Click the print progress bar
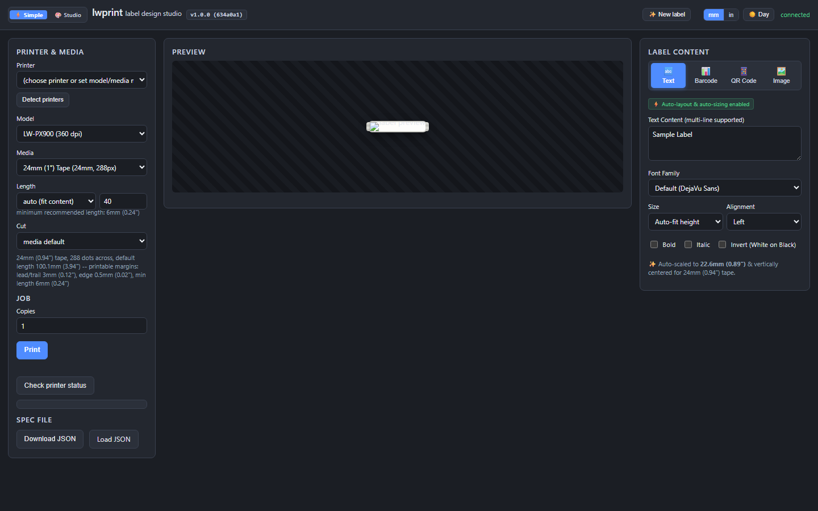The image size is (818, 511). pyautogui.click(x=82, y=404)
